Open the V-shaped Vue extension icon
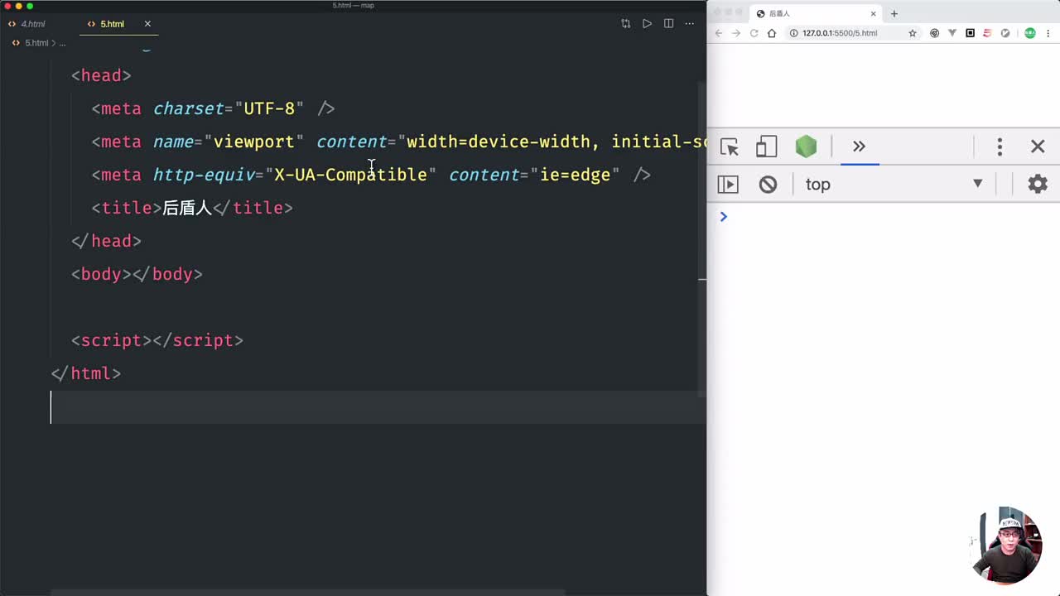This screenshot has width=1060, height=596. click(x=952, y=33)
